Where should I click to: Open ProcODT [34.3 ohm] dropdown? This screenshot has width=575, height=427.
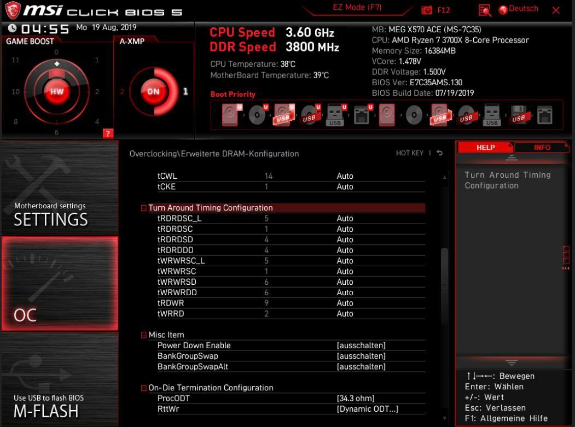(x=356, y=399)
